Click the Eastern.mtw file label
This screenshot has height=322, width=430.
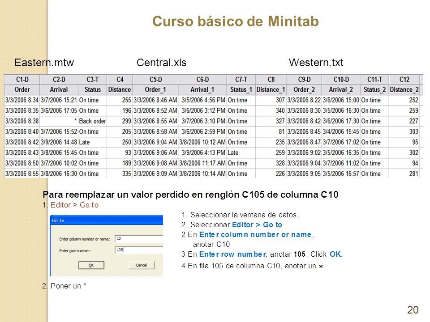click(x=44, y=63)
